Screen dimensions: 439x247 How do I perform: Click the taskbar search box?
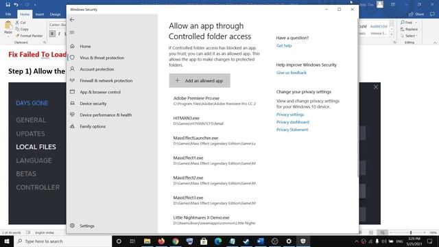[x=62, y=241]
